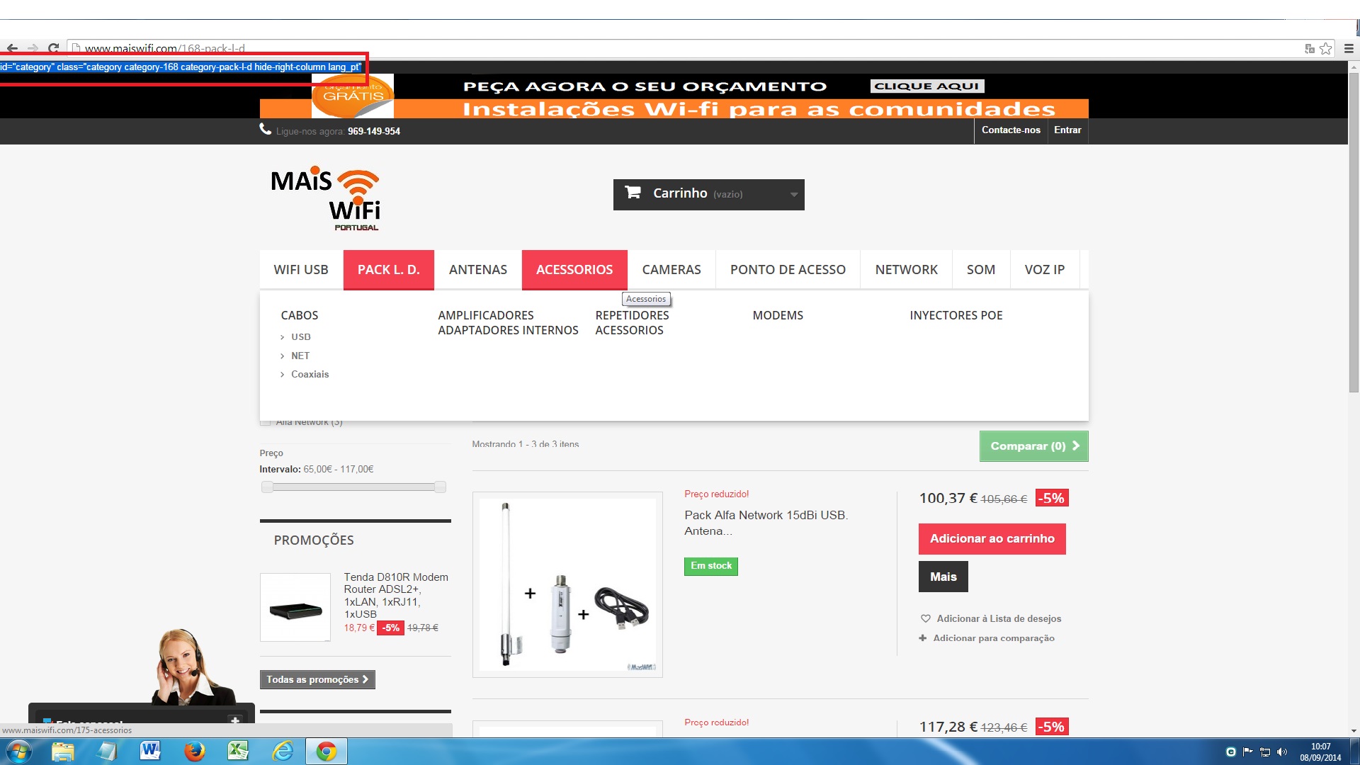Click the Comparar (0) button
Image resolution: width=1360 pixels, height=765 pixels.
coord(1033,446)
